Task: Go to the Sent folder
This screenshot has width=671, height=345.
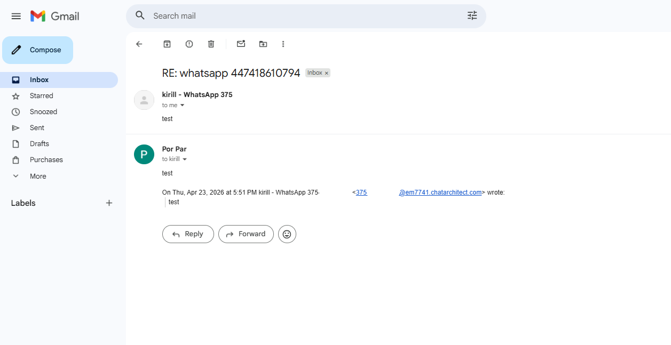Action: (x=37, y=128)
